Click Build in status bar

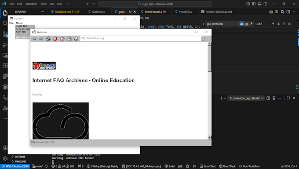click(170, 166)
